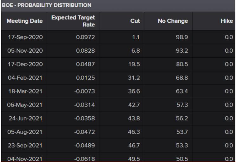Click the Hike value in 24-Jun-2021 row
Viewport: 236px width, 162px height.
point(229,118)
